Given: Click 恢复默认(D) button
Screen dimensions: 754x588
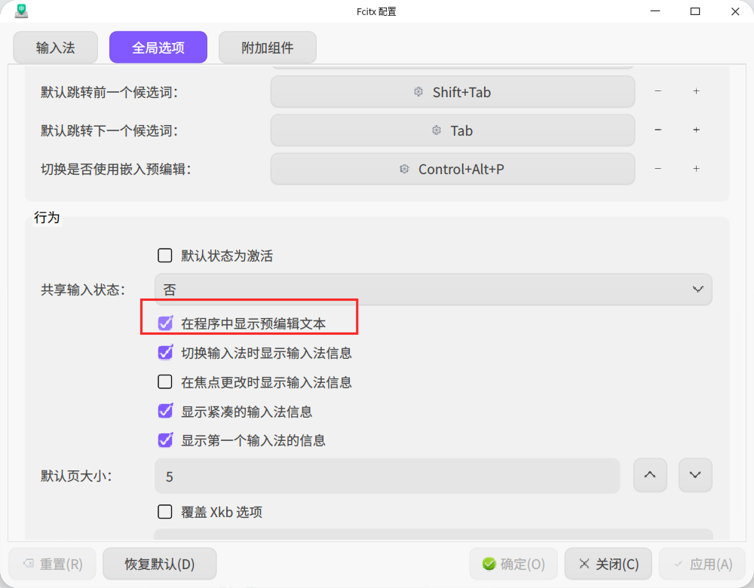Looking at the screenshot, I should coord(160,563).
